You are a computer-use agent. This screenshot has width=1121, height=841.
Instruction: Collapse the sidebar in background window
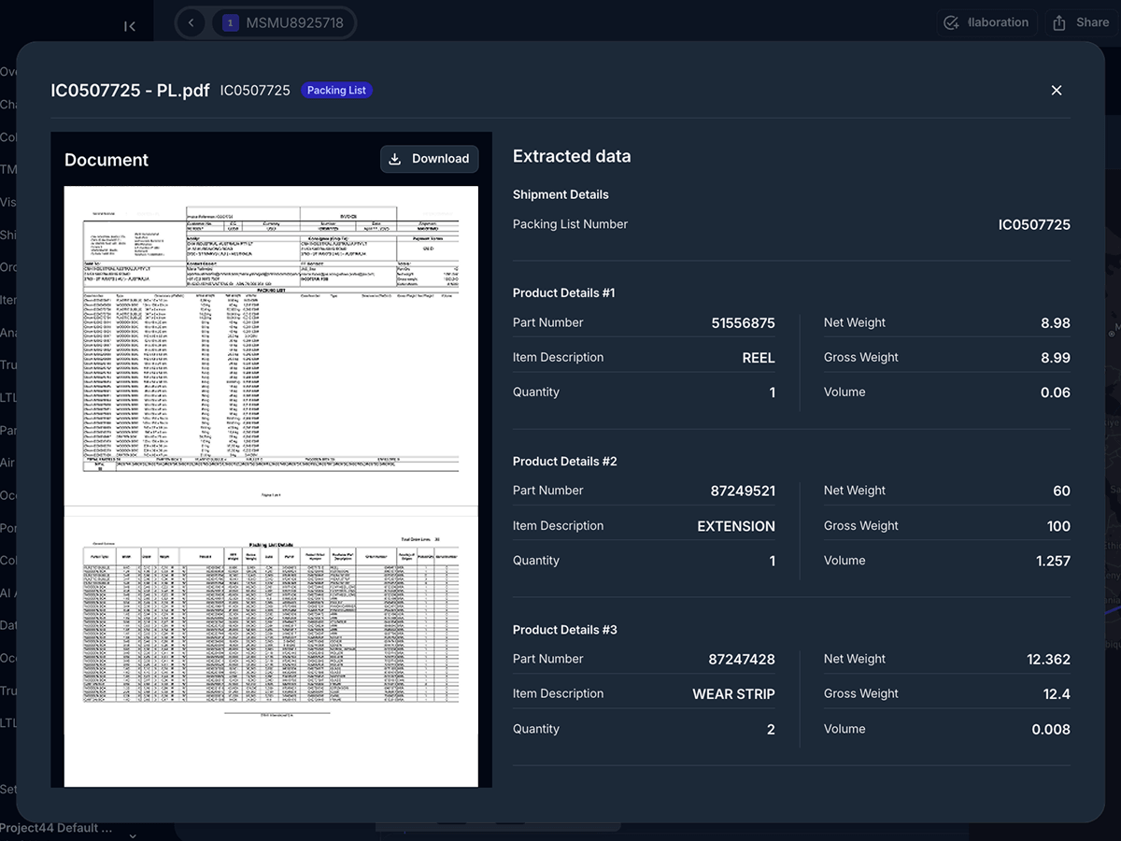[130, 26]
